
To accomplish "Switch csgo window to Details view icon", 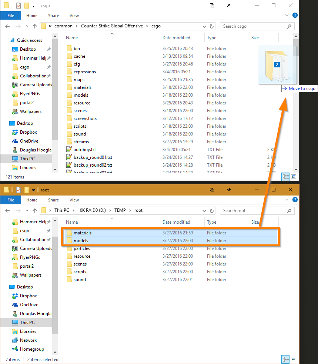I will click(285, 177).
